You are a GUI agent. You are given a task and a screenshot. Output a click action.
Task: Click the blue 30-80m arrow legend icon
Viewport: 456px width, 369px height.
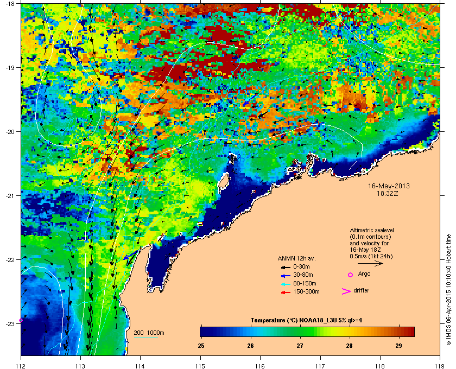pyautogui.click(x=286, y=276)
